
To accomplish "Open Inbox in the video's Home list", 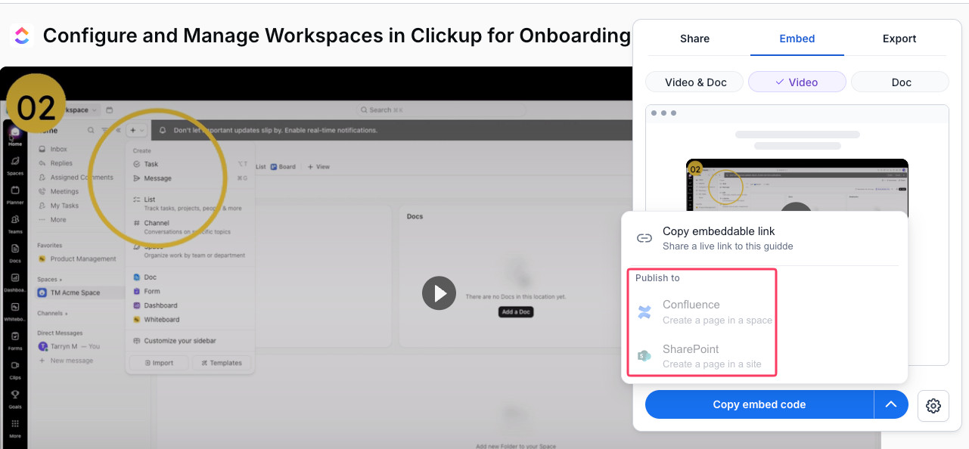I will [59, 149].
